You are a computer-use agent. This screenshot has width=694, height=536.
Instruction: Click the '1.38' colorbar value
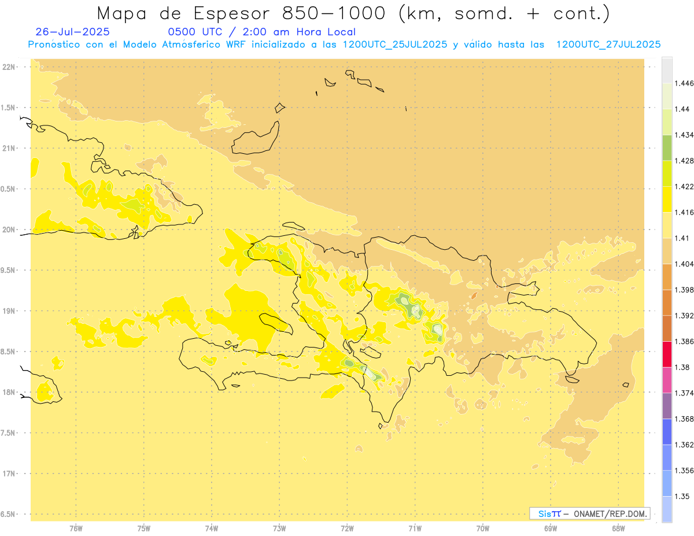pyautogui.click(x=683, y=367)
